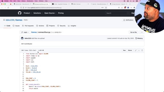Open the Security tab
Screen dimensions: 164x92
point(61,26)
